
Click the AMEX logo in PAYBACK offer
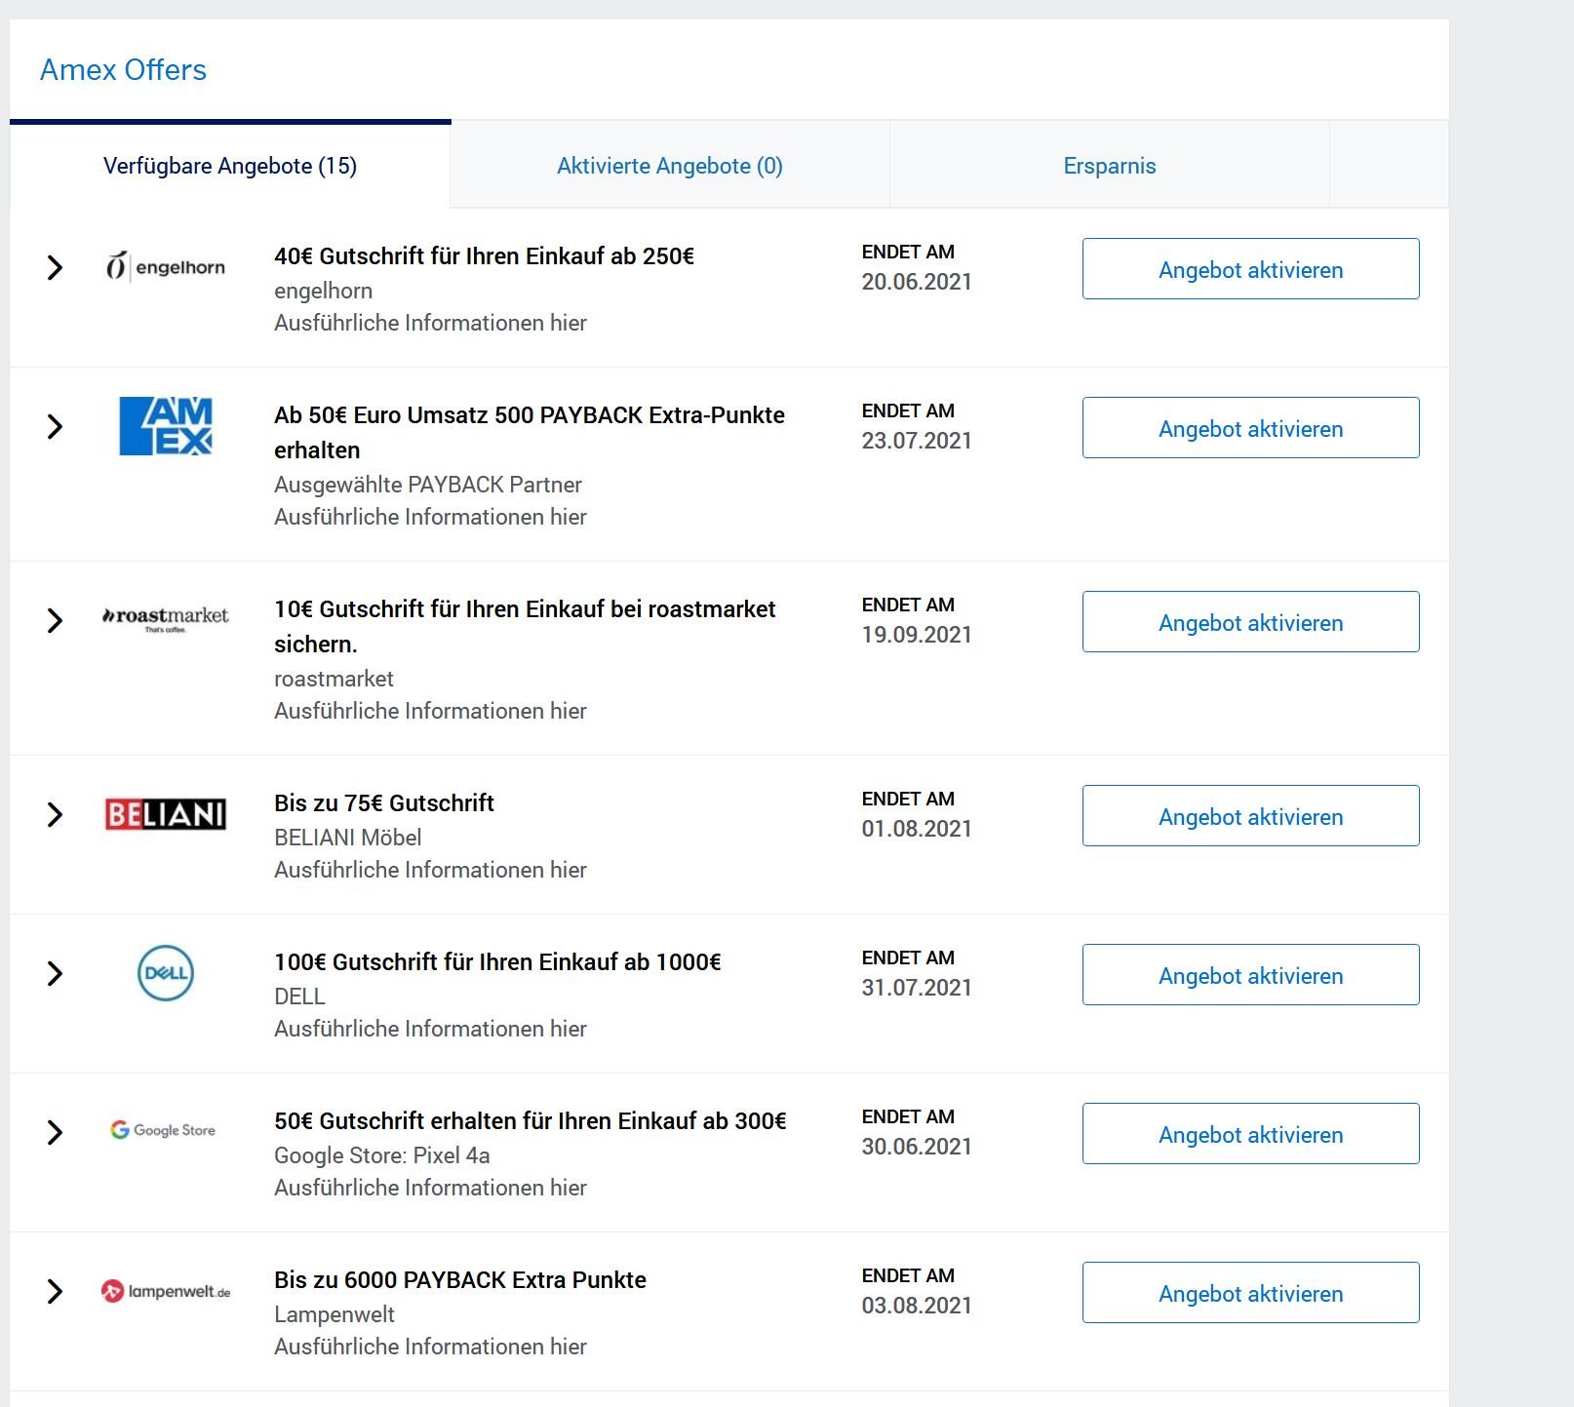tap(165, 425)
